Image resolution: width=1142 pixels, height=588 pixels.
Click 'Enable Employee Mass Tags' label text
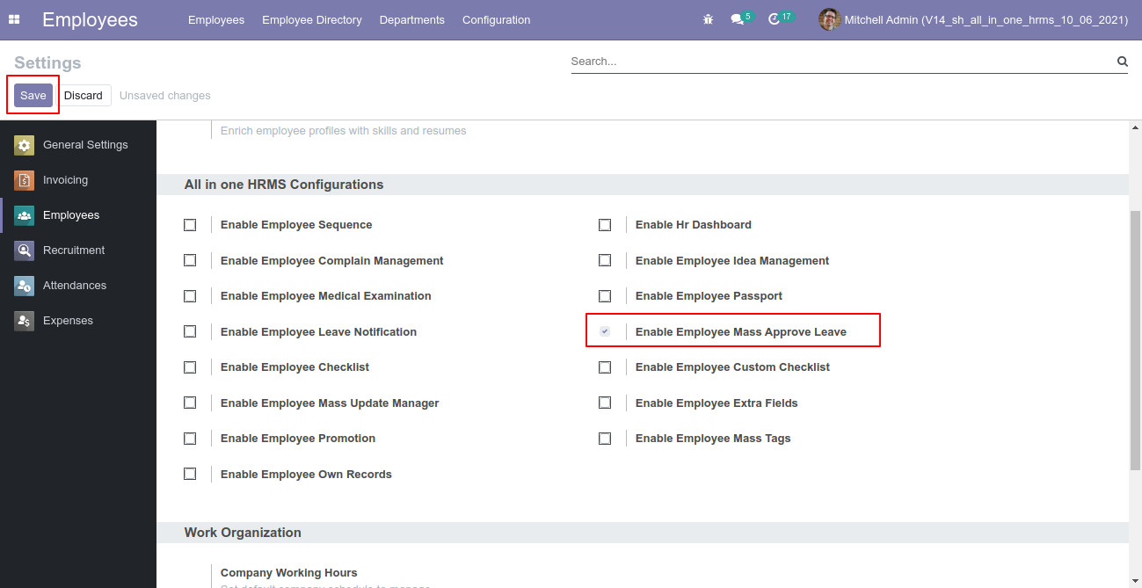(x=713, y=439)
